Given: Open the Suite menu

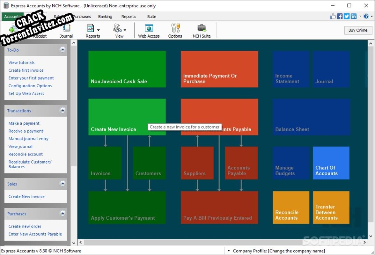Looking at the screenshot, I should [151, 16].
